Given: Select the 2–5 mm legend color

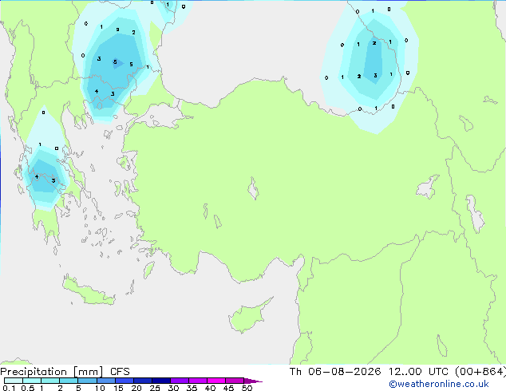Looking at the screenshot, I should [x=69, y=381].
